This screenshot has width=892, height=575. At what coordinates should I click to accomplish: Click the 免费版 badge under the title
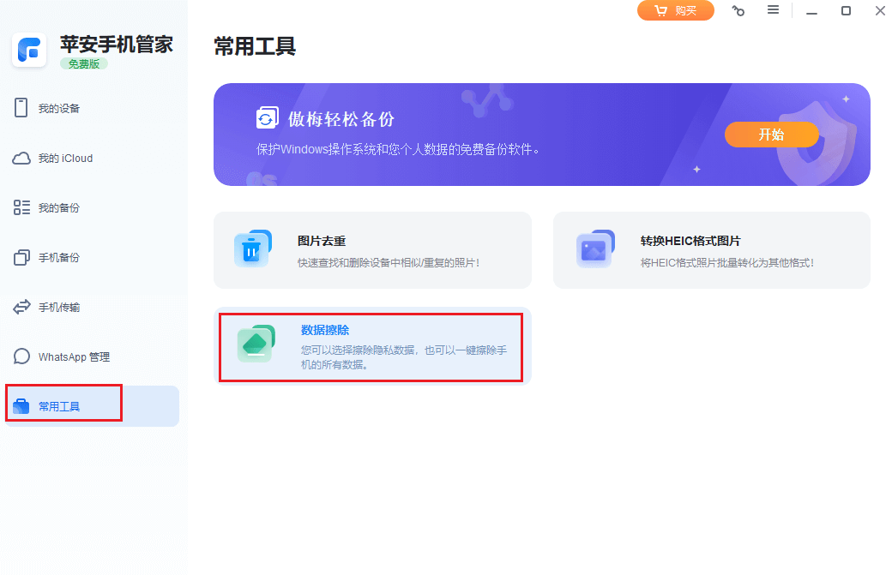point(83,63)
